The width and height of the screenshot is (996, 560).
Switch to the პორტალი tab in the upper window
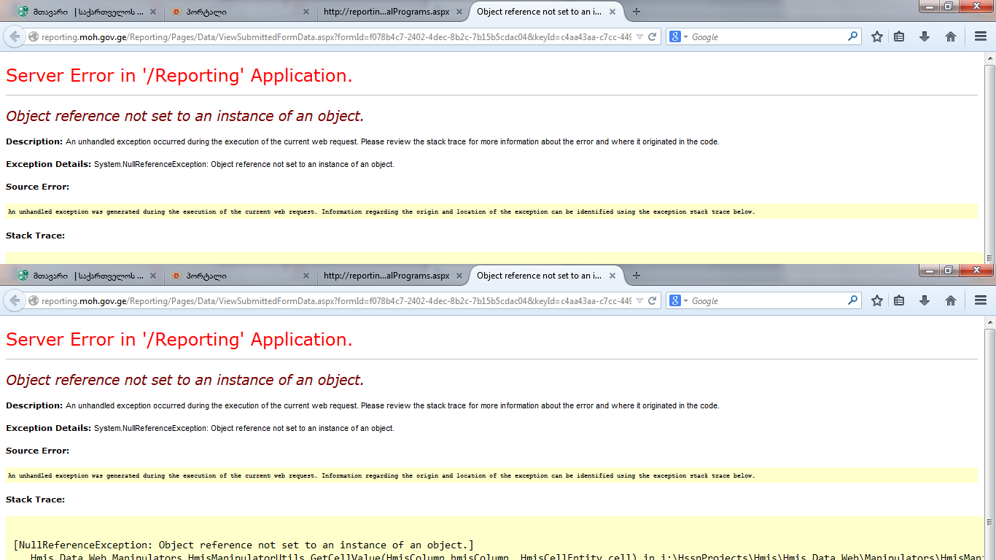233,12
